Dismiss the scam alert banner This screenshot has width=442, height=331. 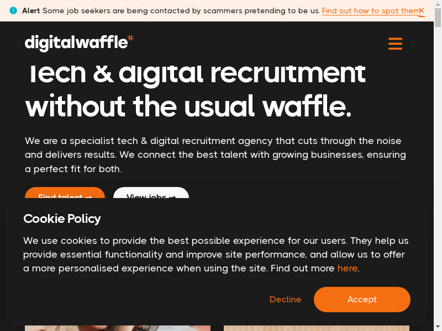(421, 10)
